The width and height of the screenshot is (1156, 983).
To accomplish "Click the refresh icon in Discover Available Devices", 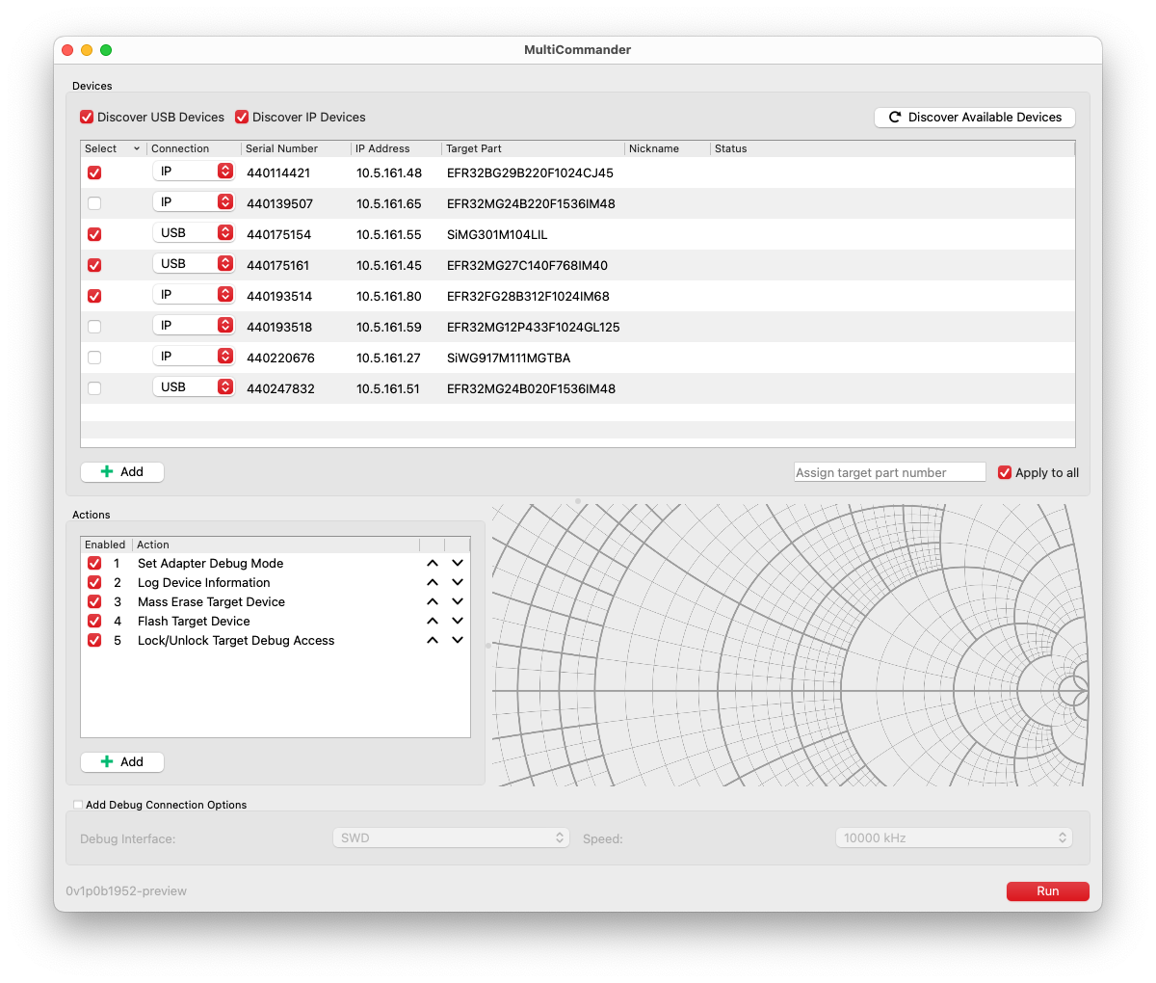I will point(894,117).
